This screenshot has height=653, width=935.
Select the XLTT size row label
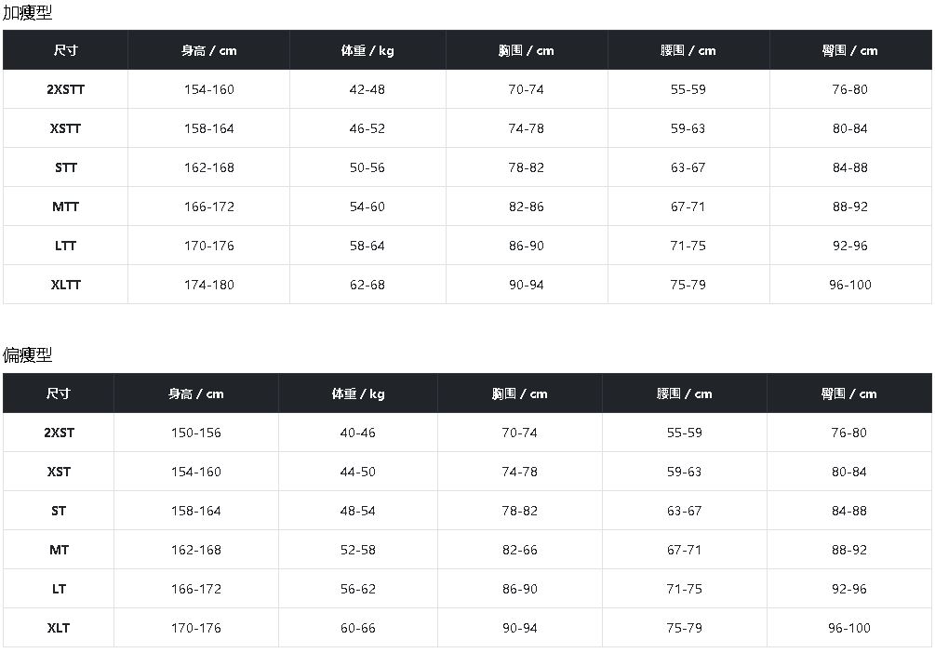pyautogui.click(x=65, y=285)
